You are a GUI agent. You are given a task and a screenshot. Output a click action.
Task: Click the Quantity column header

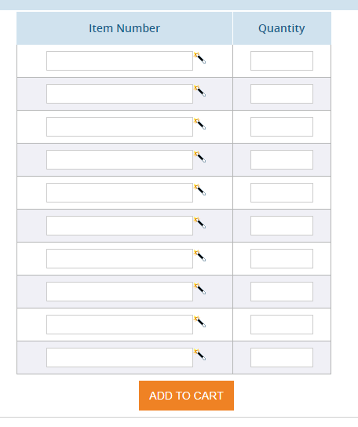[x=282, y=28]
